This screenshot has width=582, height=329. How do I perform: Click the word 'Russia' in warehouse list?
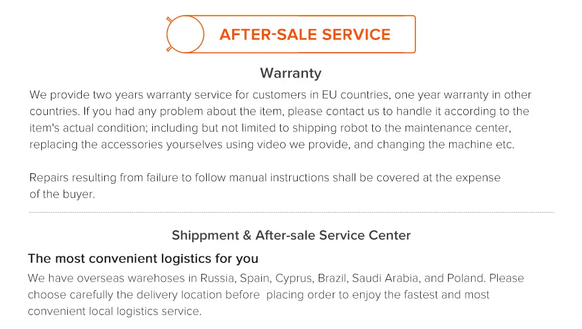pyautogui.click(x=218, y=278)
